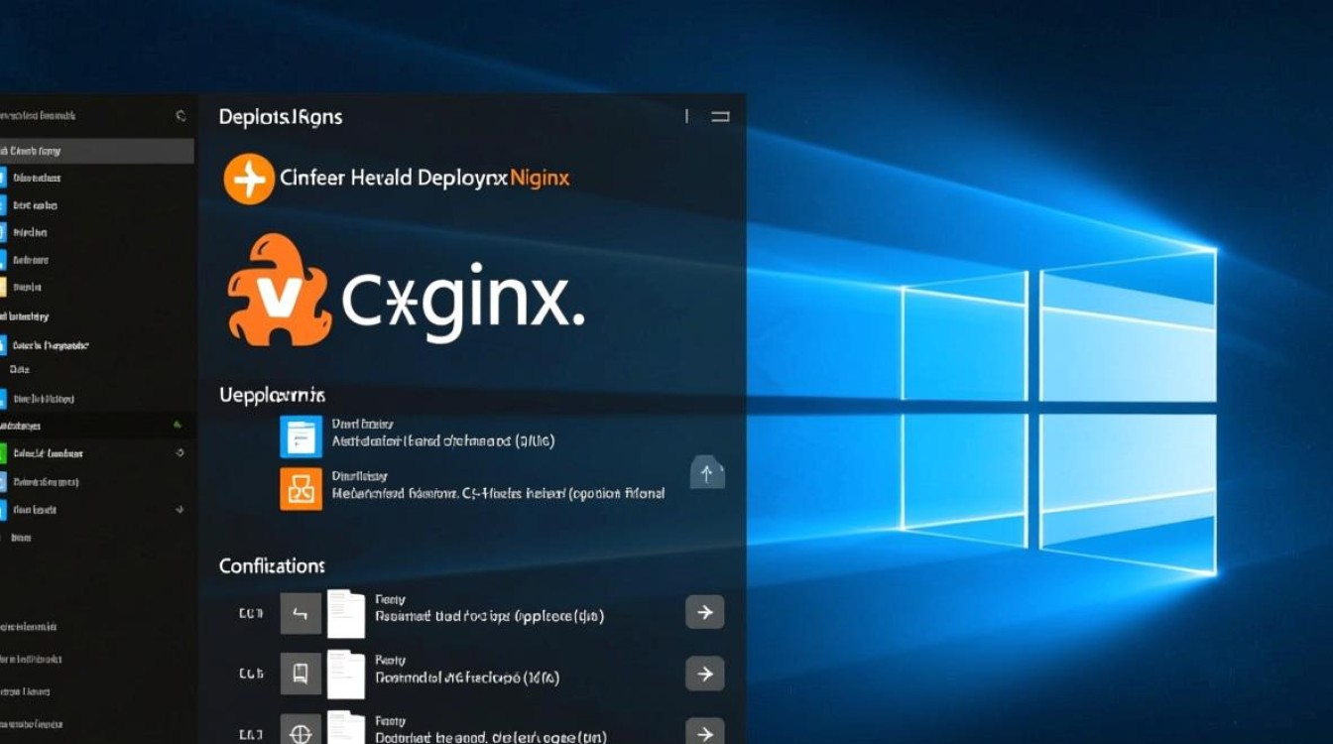
Task: Click the file upload arrow icon
Action: click(x=707, y=471)
